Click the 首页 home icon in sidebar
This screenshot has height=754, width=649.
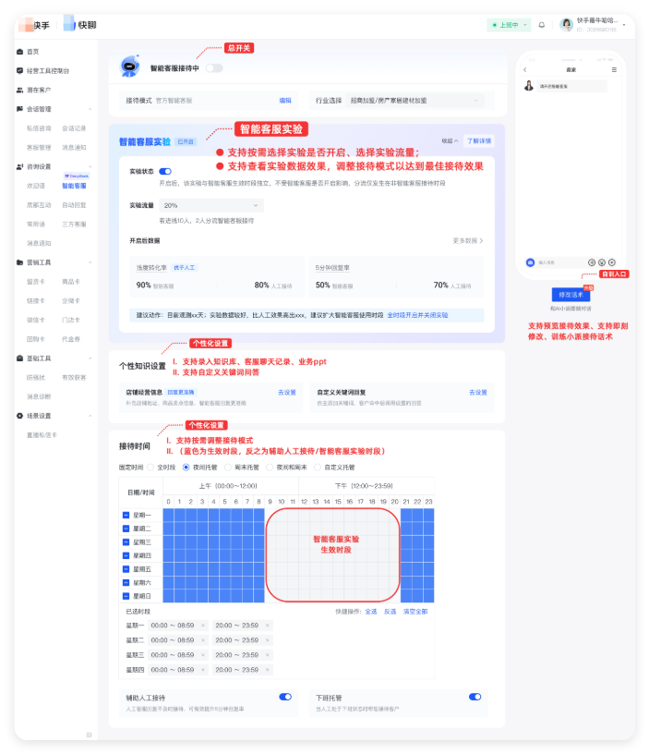tap(19, 52)
